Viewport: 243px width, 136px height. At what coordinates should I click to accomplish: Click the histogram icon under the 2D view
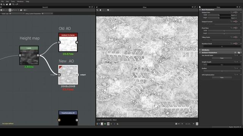118,124
